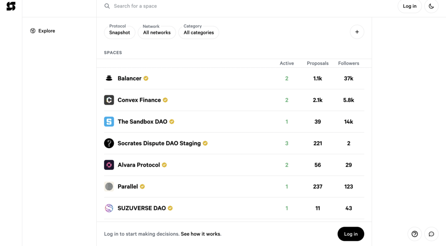Open the Alvara Protocol logo
The height and width of the screenshot is (246, 446).
tap(109, 165)
